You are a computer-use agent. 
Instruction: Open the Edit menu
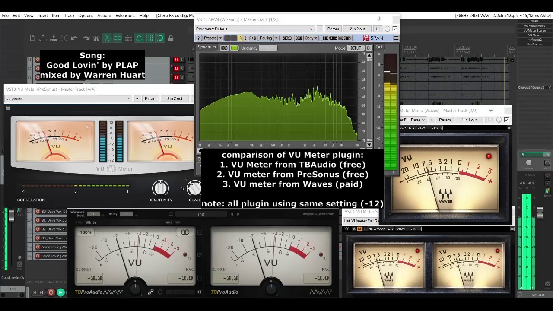16,16
